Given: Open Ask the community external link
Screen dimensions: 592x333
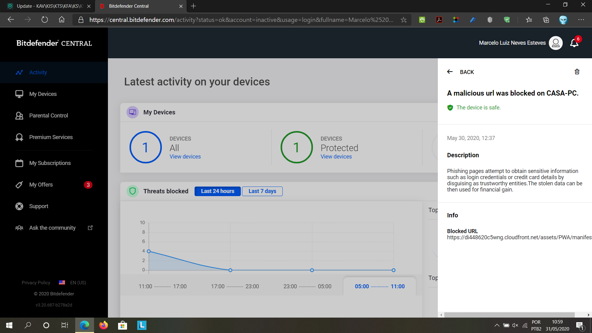Looking at the screenshot, I should coord(90,228).
